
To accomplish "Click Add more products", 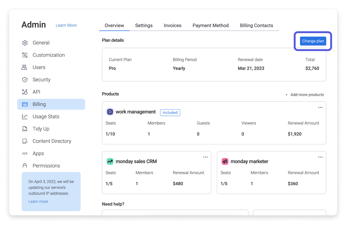I will coord(305,95).
